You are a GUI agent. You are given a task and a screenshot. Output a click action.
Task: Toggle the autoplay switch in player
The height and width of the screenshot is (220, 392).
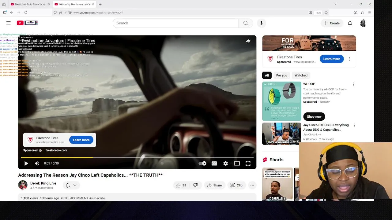pos(202,163)
